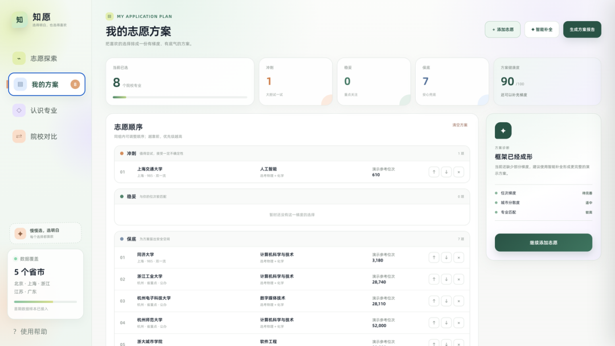Click the down arrow for 浙江工业大学

[446, 279]
